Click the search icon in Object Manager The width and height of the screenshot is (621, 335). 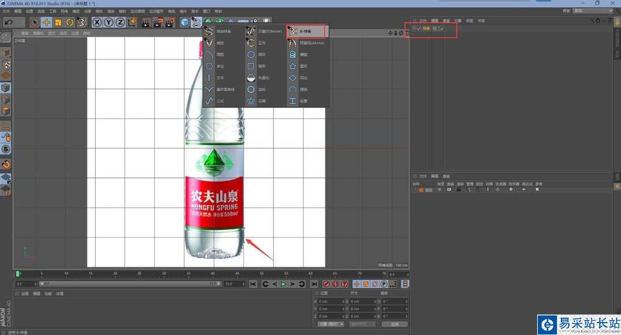(x=592, y=20)
